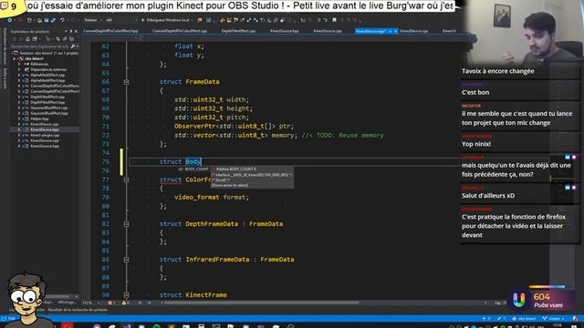584x328 pixels.
Task: Switch to the KinectSource.cpp tab
Action: point(328,31)
